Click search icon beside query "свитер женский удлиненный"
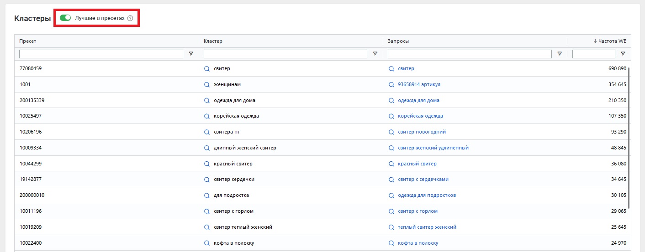Image resolution: width=645 pixels, height=252 pixels. click(x=391, y=148)
